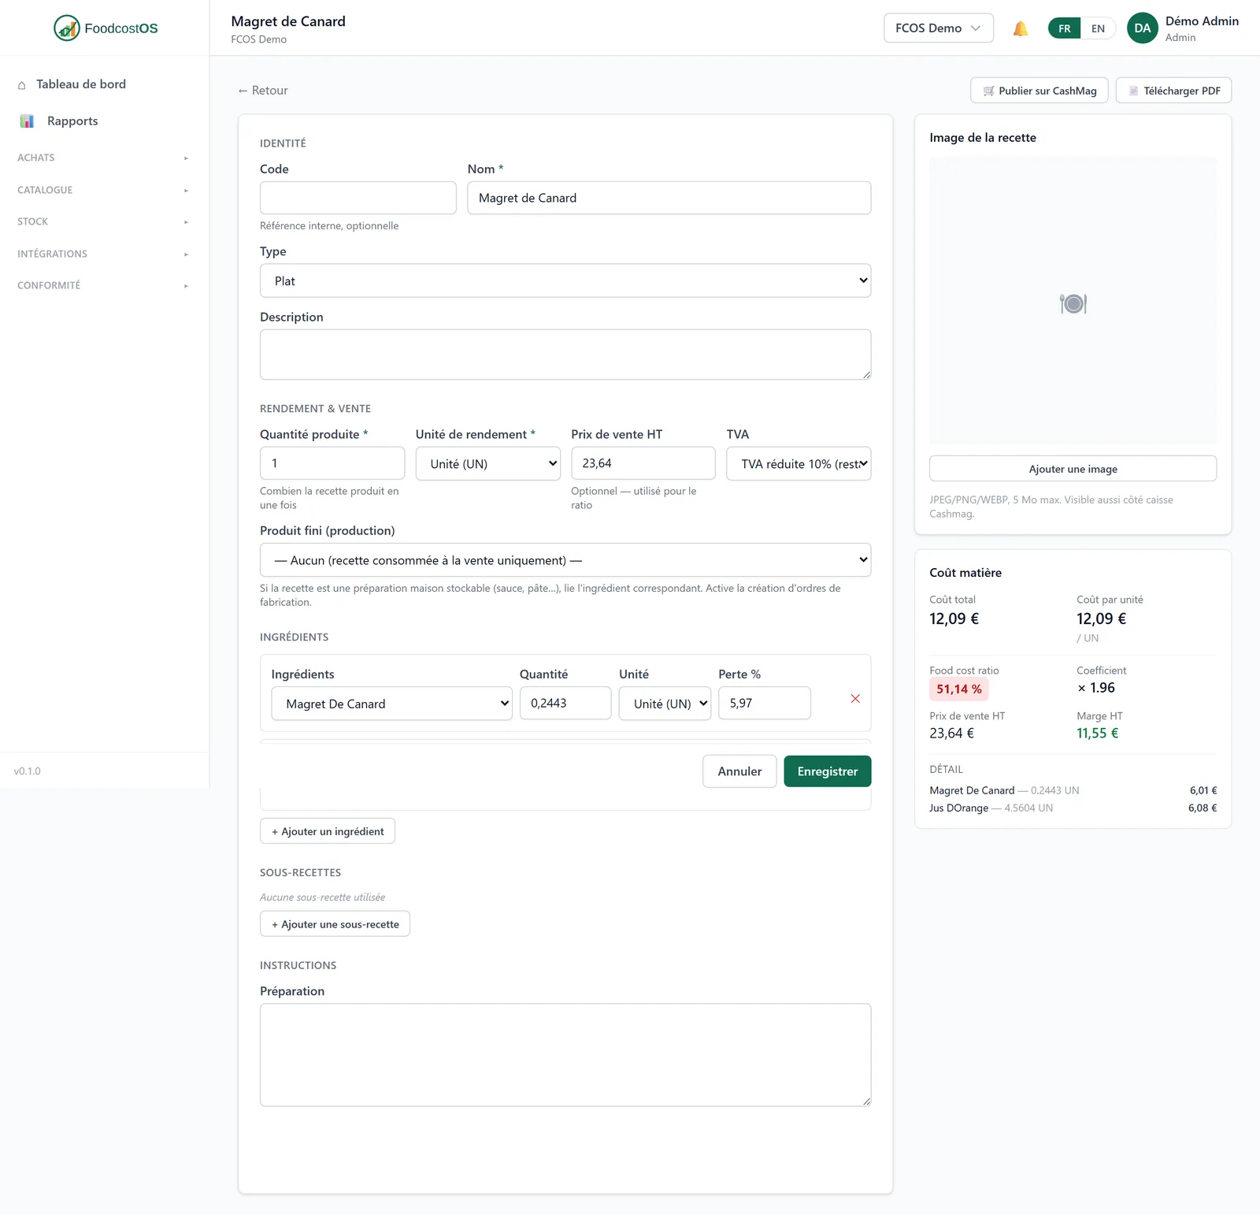Click the Marge HT value 11,55 €
The image size is (1260, 1215).
pos(1098,734)
